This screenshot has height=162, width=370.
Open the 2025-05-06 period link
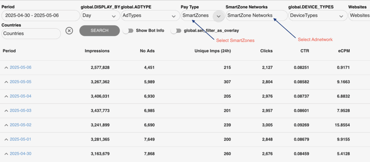pos(21,67)
